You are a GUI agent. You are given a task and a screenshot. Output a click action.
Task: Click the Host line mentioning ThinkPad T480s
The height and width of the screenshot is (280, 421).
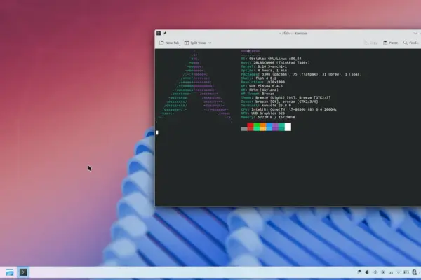pyautogui.click(x=276, y=63)
